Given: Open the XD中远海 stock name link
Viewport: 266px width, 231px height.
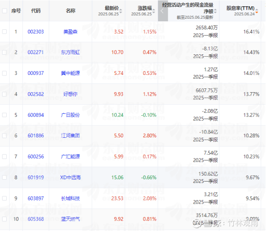Looking at the screenshot, I should (71, 177).
